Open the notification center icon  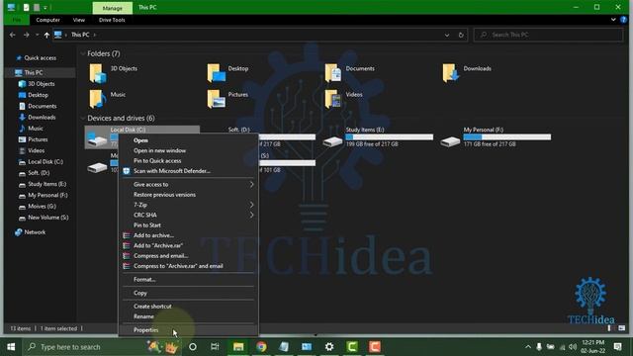coord(617,347)
